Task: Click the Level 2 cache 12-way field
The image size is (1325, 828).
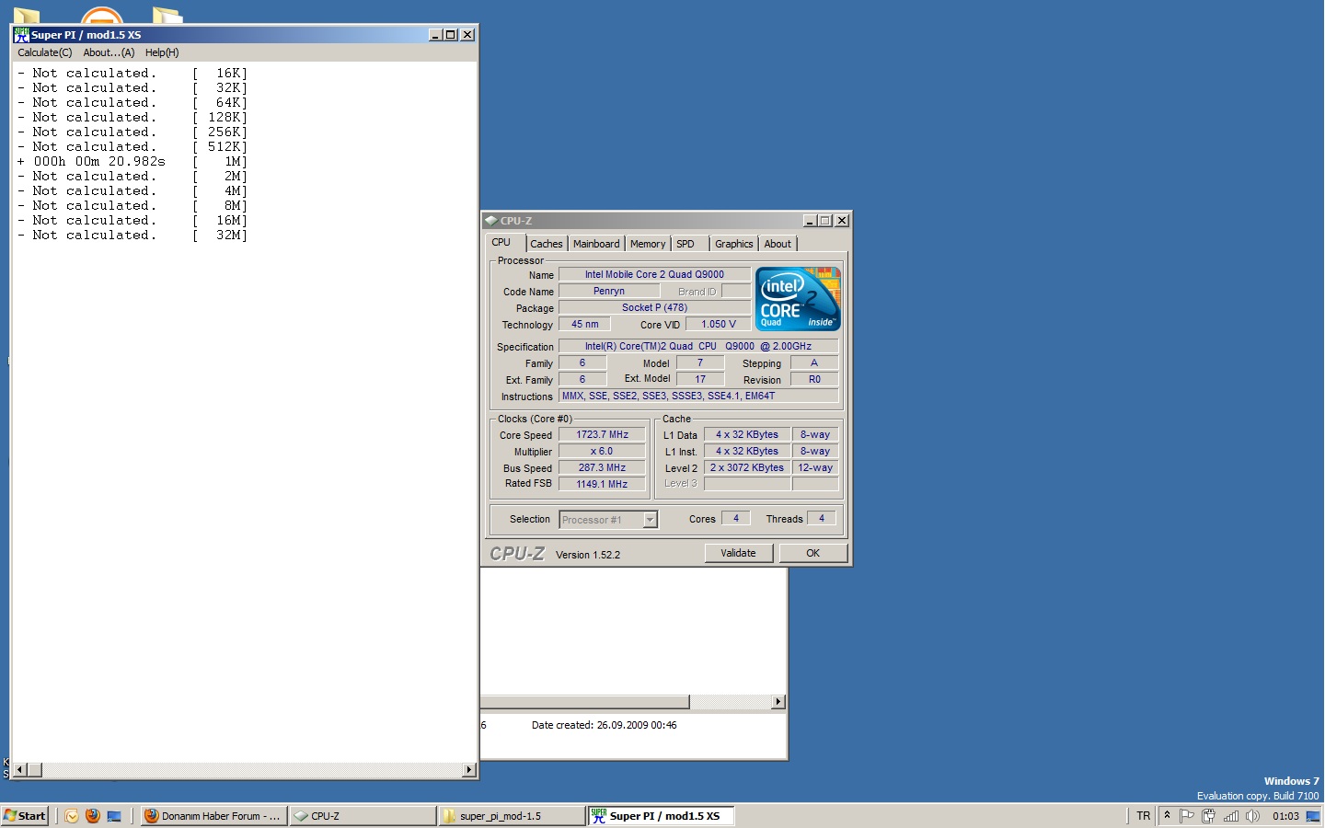Action: (814, 467)
